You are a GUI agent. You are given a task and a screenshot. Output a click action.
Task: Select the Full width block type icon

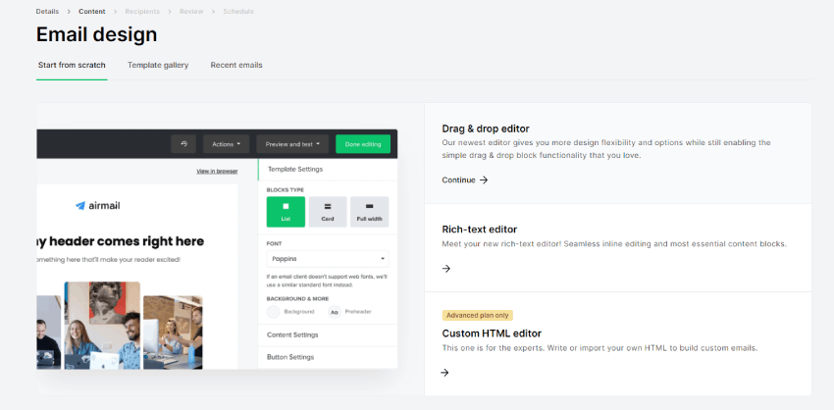(x=369, y=212)
